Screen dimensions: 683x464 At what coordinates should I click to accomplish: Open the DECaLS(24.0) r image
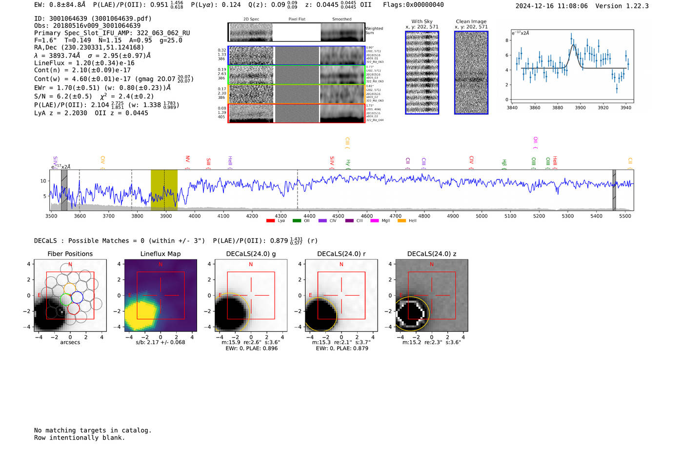pyautogui.click(x=341, y=296)
